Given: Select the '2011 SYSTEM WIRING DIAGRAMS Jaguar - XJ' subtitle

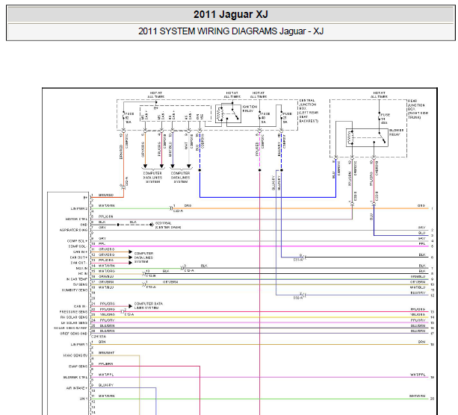Looking at the screenshot, I should 231,31.
